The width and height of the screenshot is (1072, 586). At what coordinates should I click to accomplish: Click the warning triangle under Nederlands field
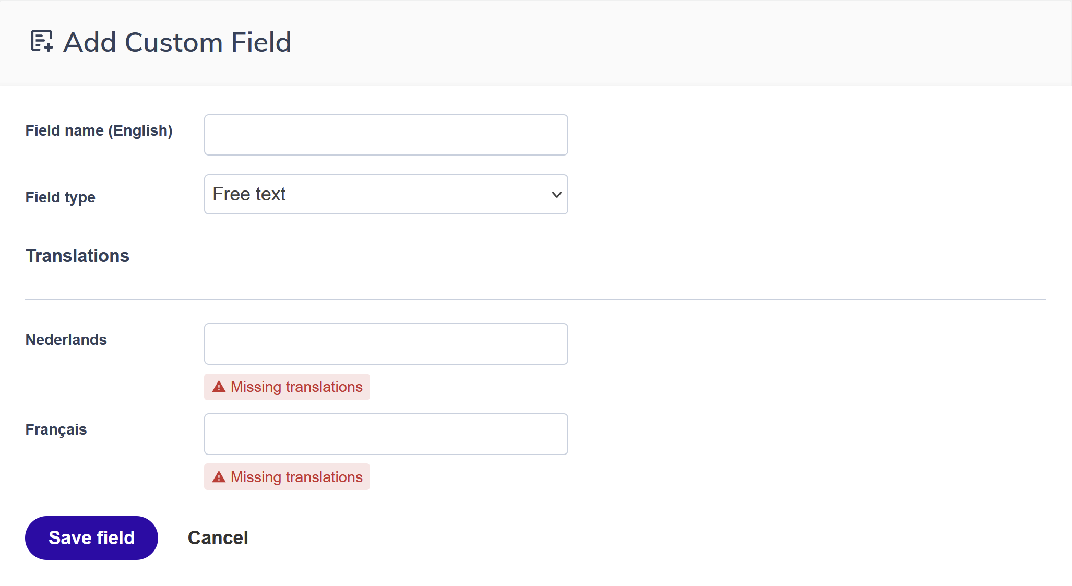[219, 387]
